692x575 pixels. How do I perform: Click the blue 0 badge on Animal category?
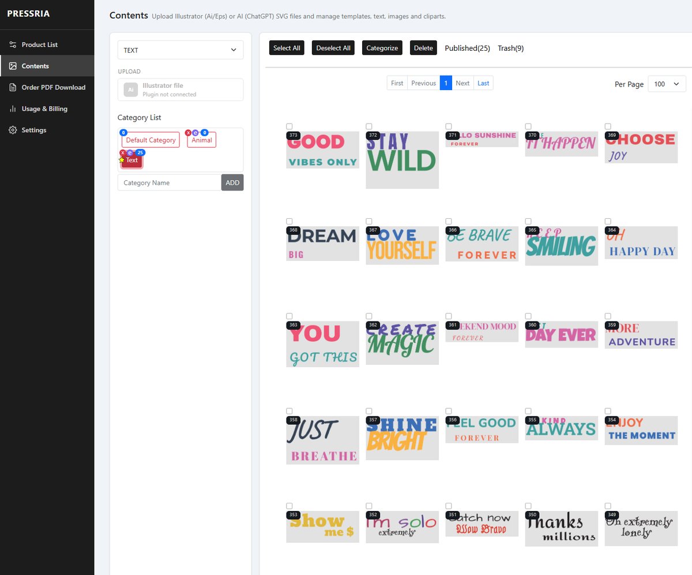click(205, 132)
